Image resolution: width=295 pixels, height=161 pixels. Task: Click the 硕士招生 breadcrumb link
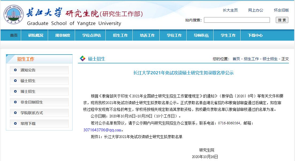pos(270,59)
